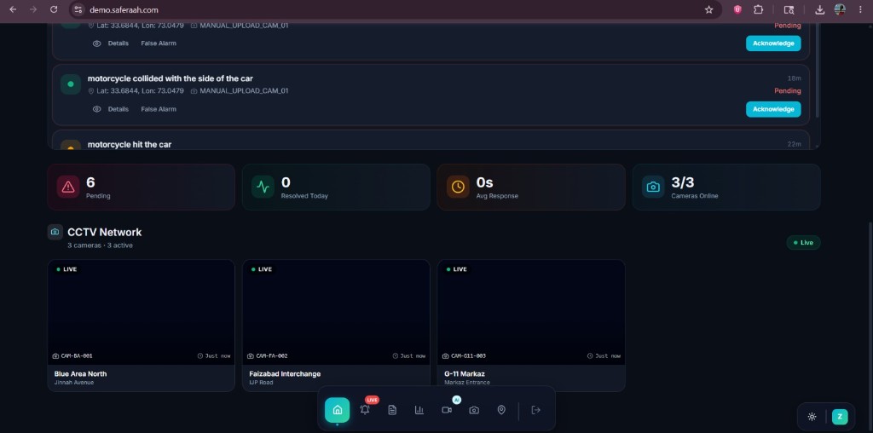Click the 'motorcycle hit the car' alert title

[x=130, y=144]
